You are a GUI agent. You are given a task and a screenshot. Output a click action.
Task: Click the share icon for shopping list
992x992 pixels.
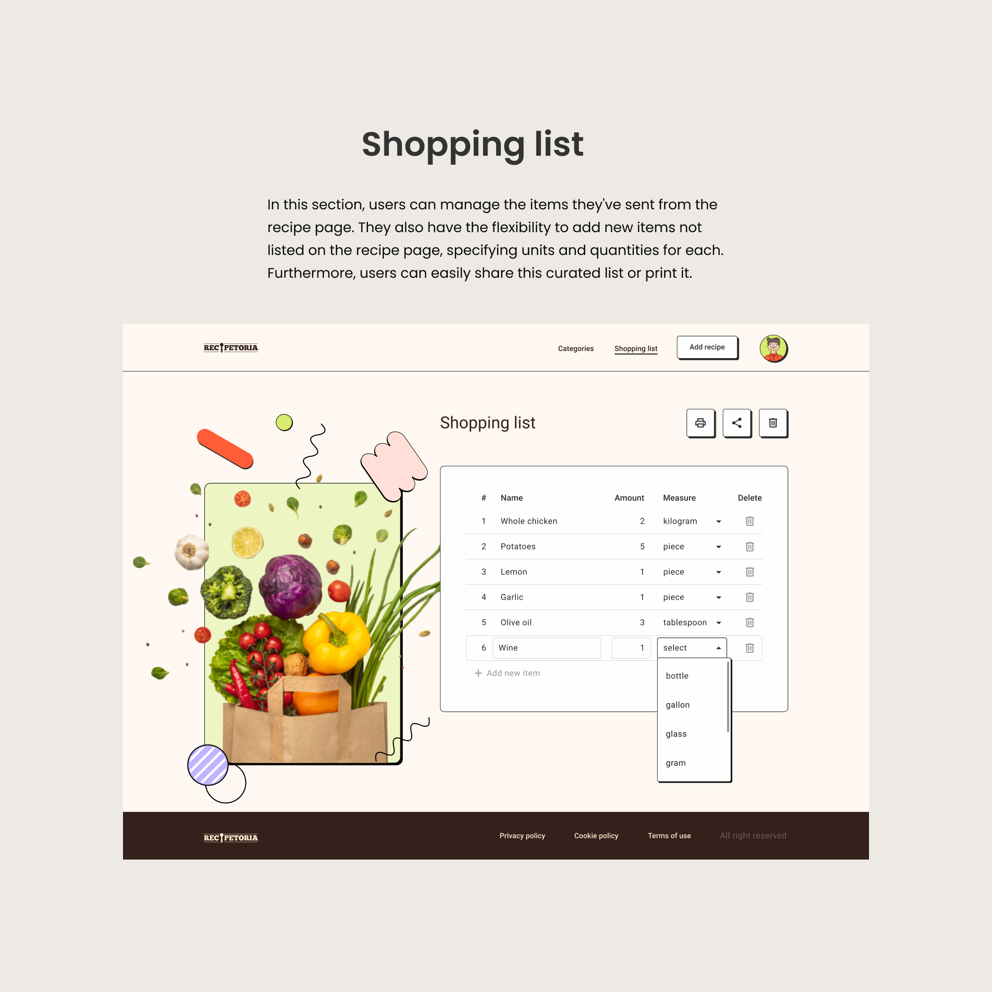tap(736, 423)
